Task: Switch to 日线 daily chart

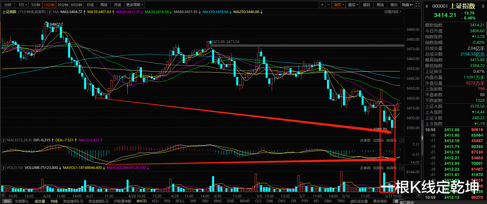Action: [x=90, y=5]
